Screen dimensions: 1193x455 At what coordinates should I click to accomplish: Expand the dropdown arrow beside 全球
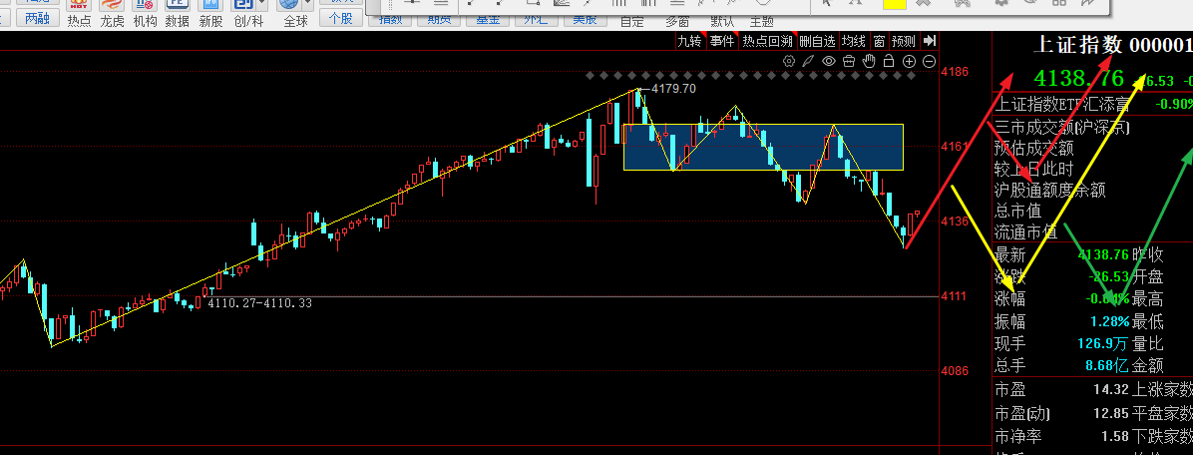[309, 4]
